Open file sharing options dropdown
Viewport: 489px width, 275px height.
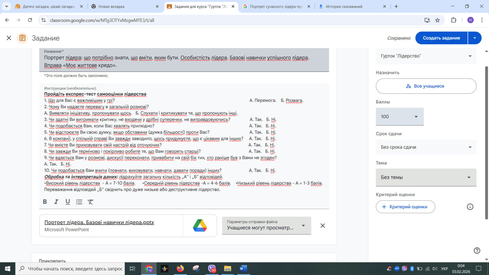(266, 225)
